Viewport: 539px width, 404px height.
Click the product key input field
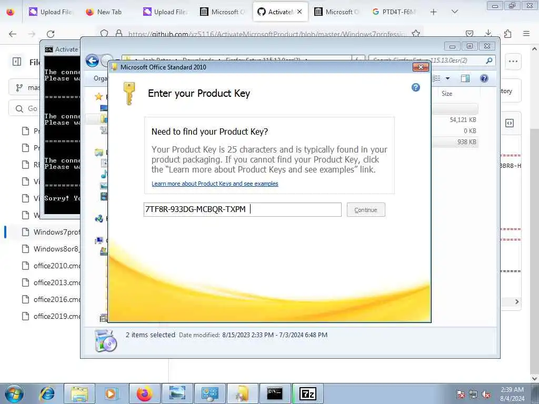242,209
